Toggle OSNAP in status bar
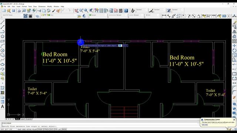 [x=40, y=129]
